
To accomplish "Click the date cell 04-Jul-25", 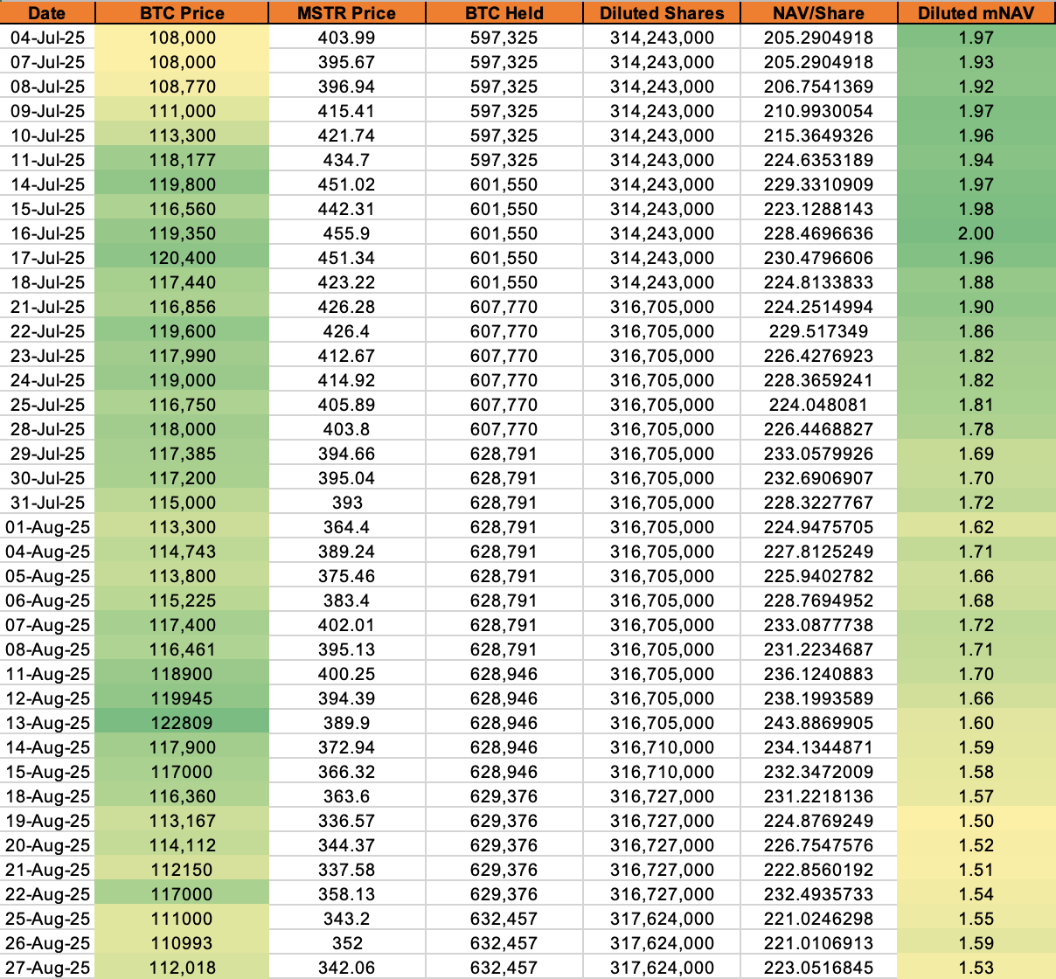I will coord(46,38).
